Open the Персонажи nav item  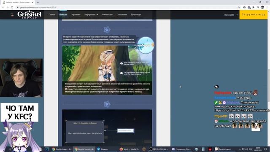click(76, 15)
